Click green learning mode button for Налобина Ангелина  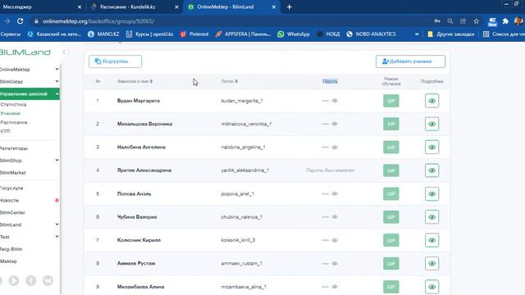[391, 147]
